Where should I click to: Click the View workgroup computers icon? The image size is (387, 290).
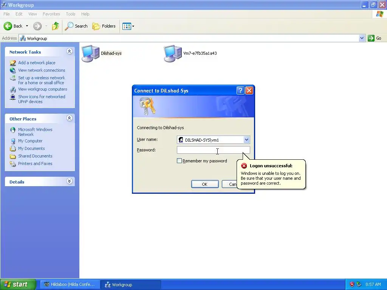[12, 89]
